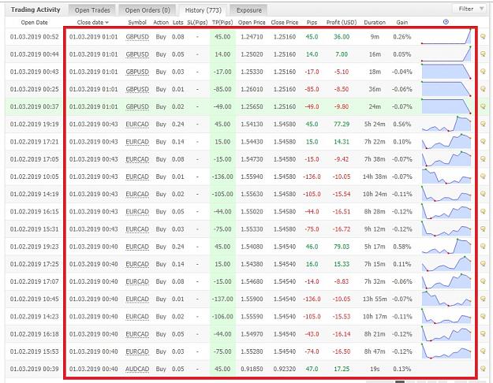Sort table by Pips column header
This screenshot has width=493, height=383.
312,22
